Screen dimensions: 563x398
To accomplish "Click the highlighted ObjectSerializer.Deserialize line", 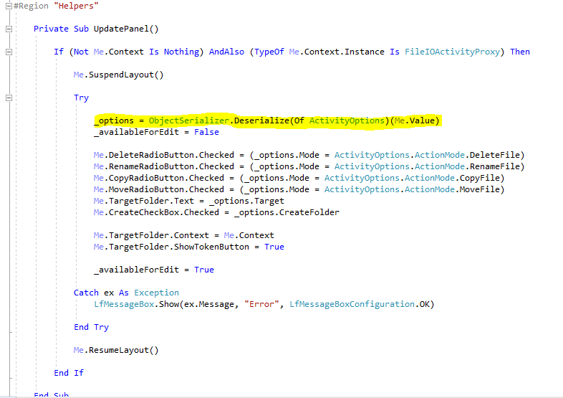I will click(x=266, y=120).
